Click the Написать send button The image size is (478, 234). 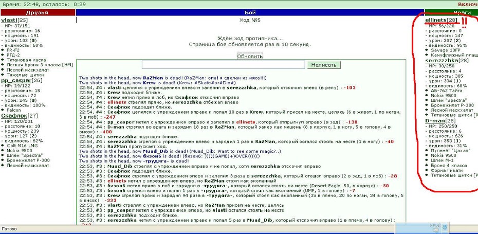tap(324, 65)
